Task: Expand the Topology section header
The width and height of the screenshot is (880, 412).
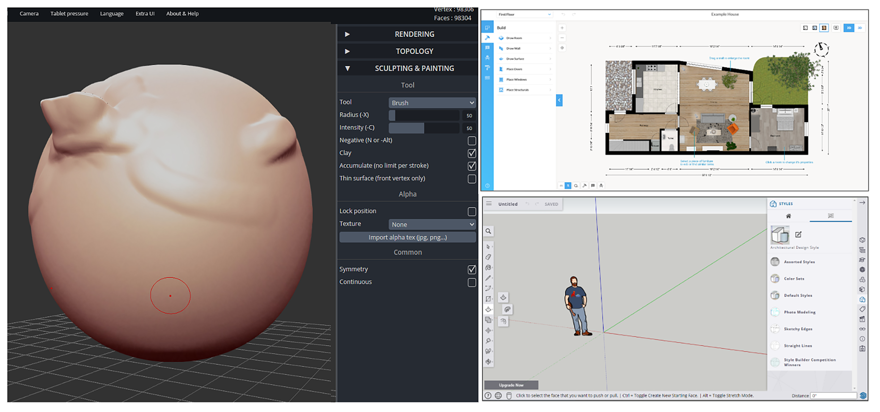Action: (408, 51)
